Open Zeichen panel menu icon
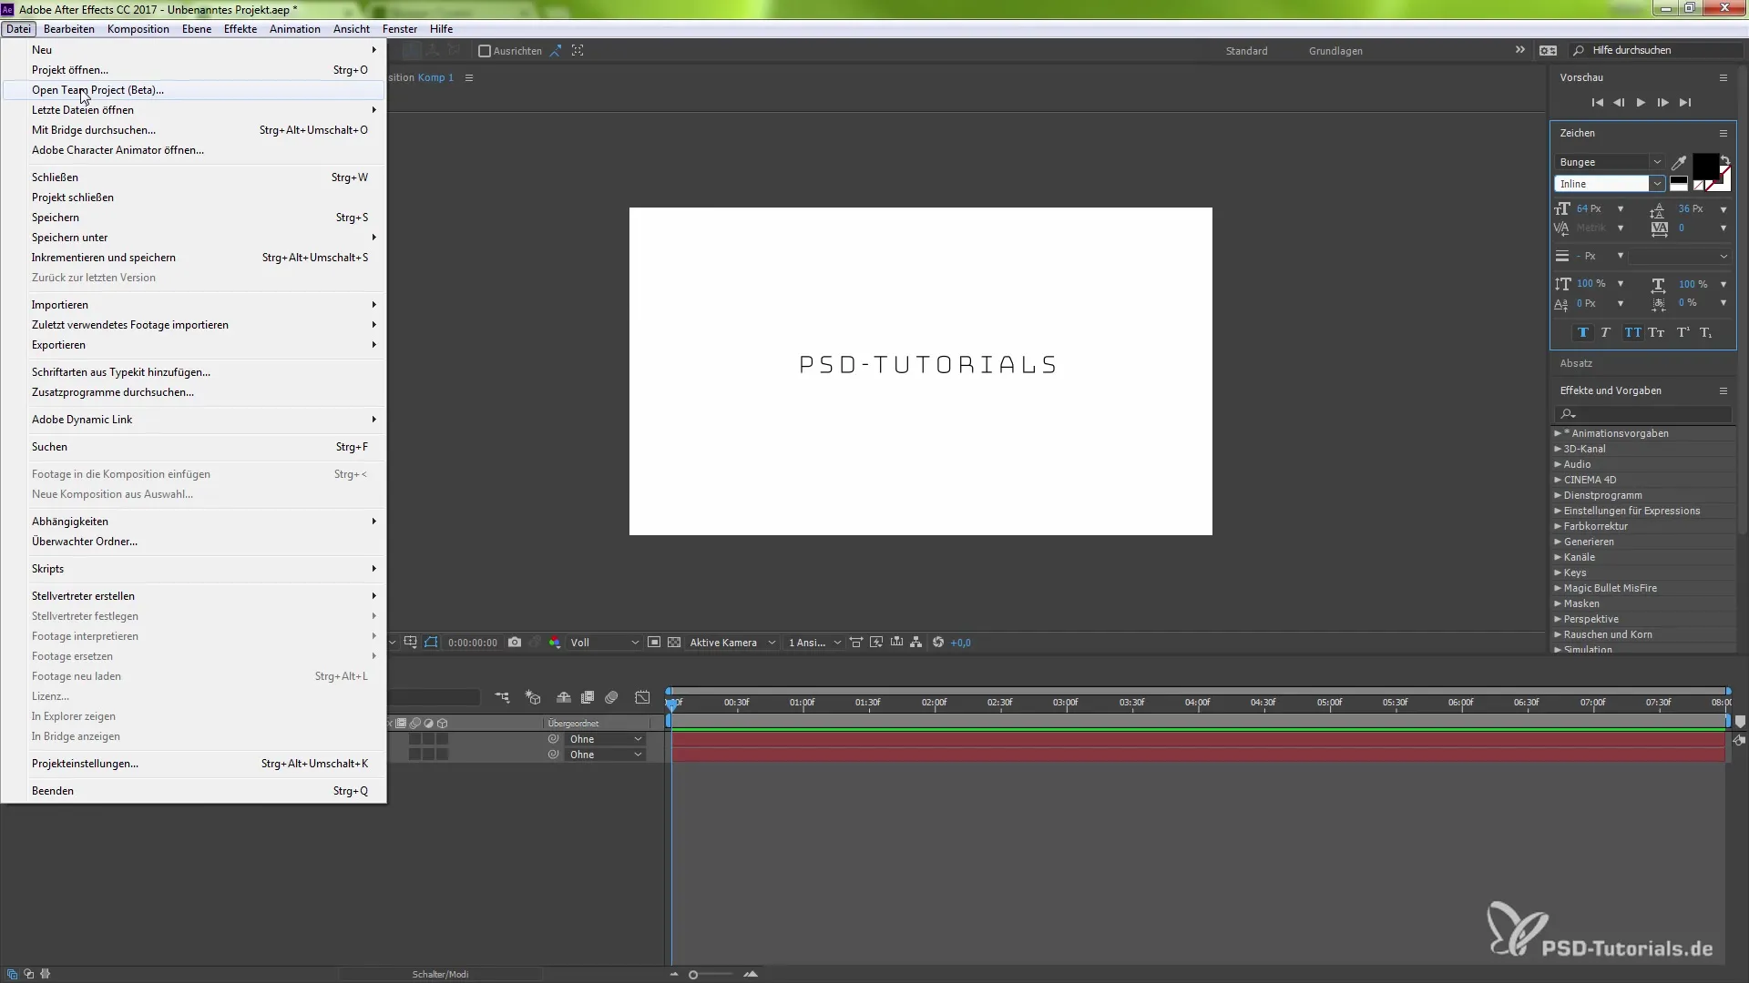This screenshot has height=983, width=1749. coord(1723,133)
